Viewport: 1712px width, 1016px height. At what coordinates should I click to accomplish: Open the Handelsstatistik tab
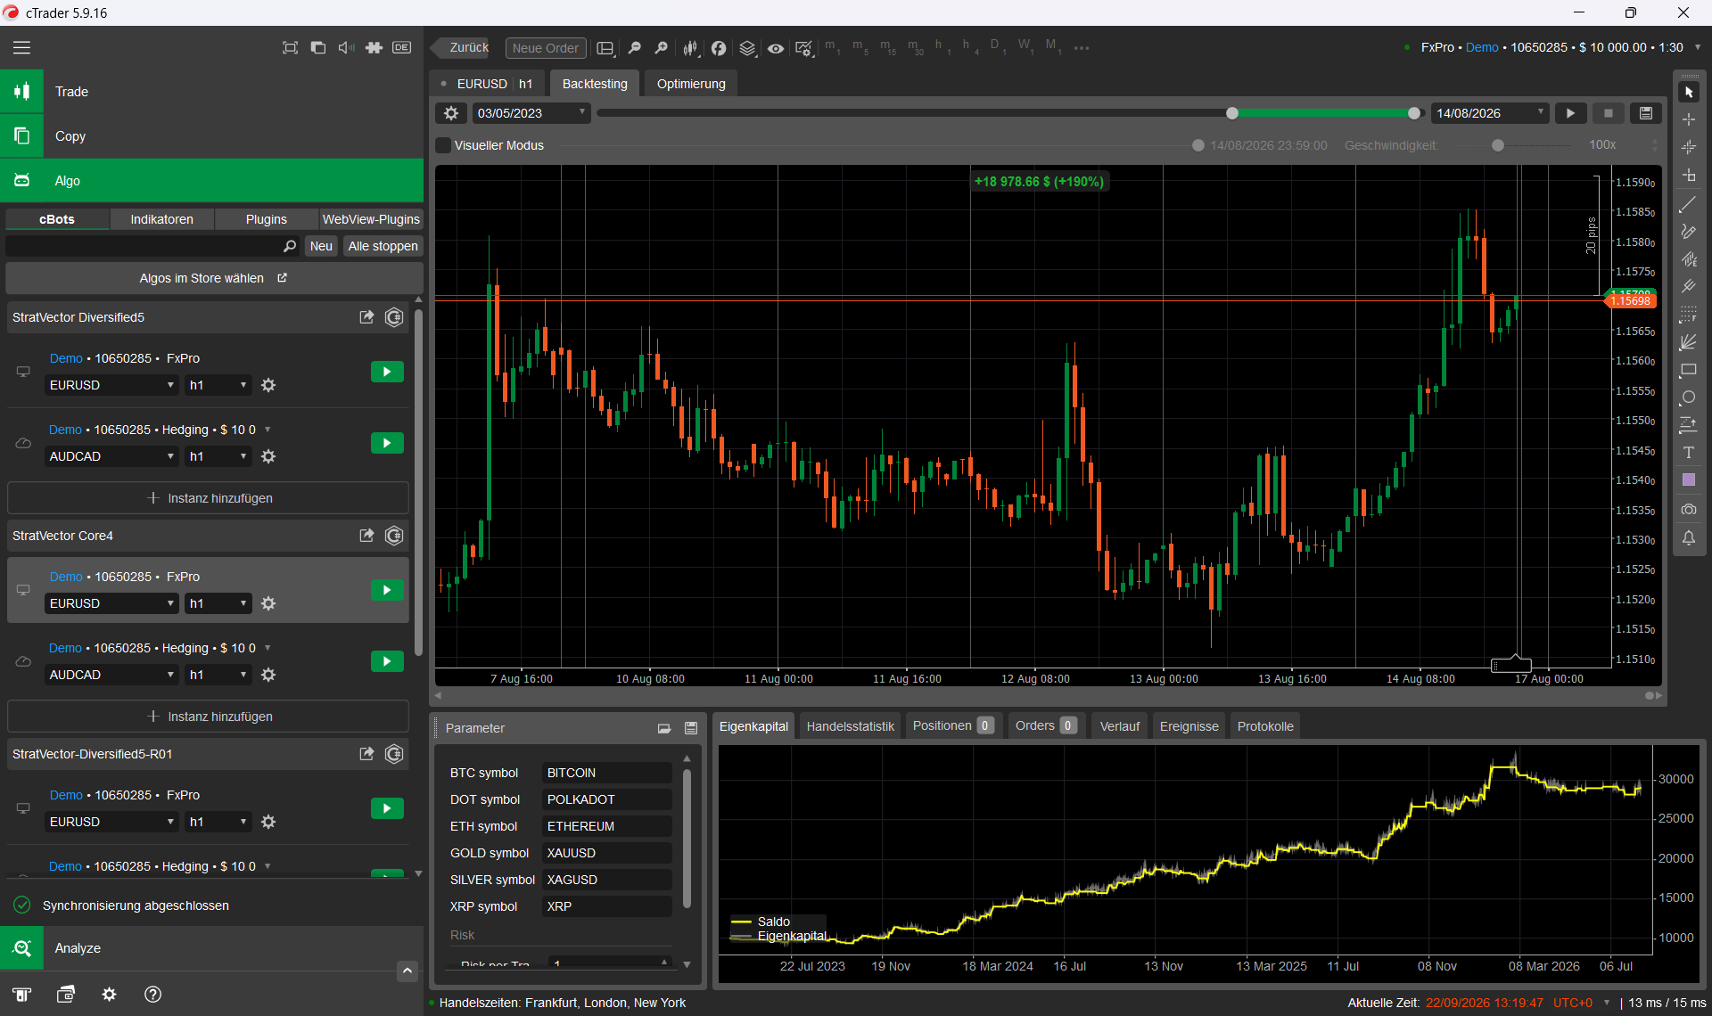point(850,726)
